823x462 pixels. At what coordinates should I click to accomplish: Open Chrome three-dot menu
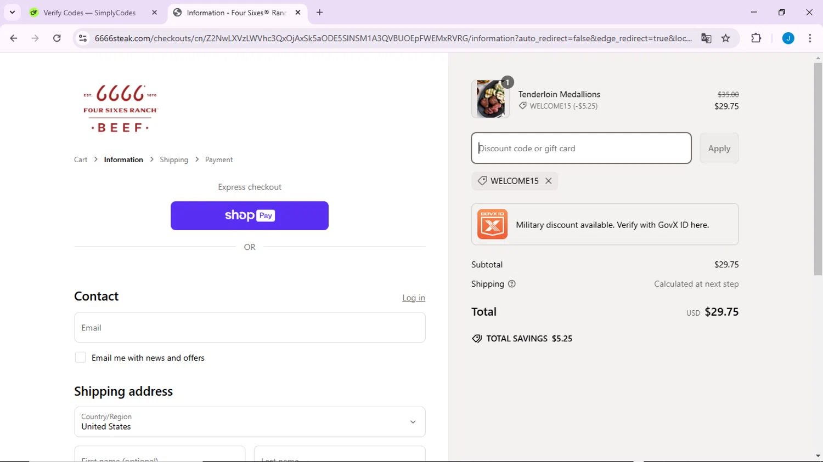pos(810,38)
